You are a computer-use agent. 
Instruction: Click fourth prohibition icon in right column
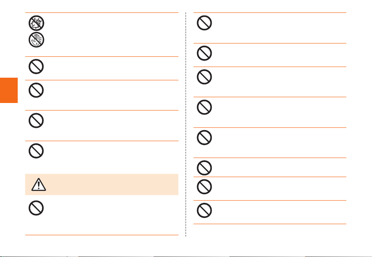[204, 107]
